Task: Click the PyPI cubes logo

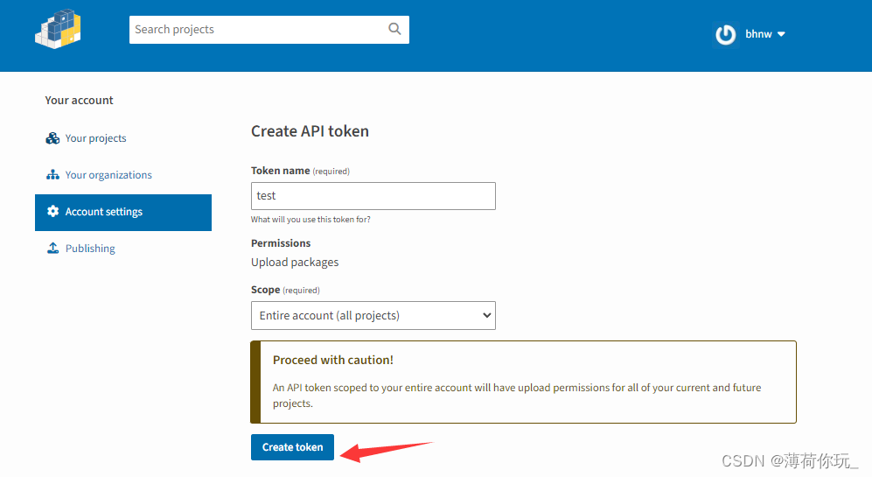Action: [58, 30]
